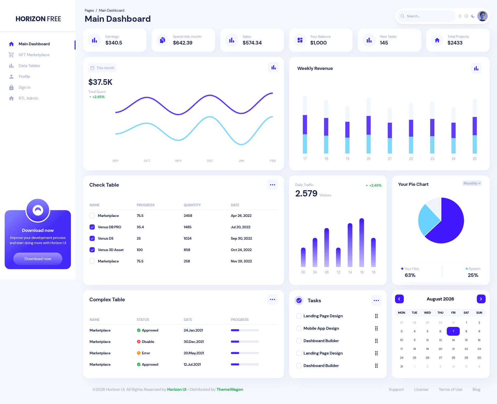Viewport: 497px width, 404px height.
Task: Click chart icon on Weekly Revenue card
Action: point(476,68)
